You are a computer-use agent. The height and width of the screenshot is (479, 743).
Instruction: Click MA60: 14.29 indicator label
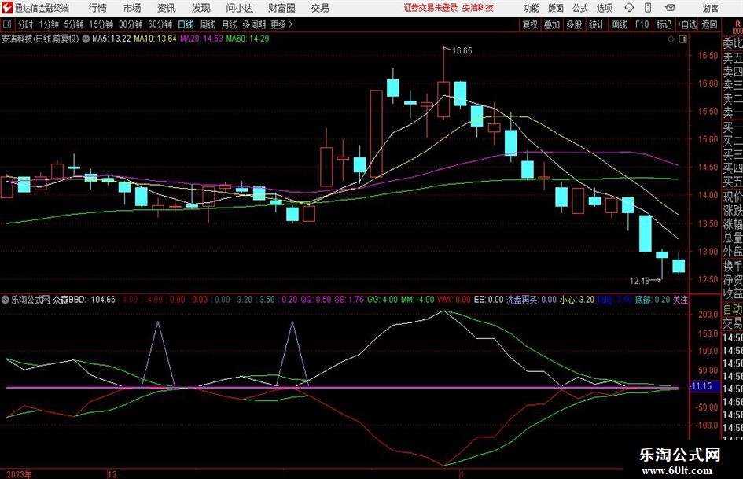[x=248, y=39]
